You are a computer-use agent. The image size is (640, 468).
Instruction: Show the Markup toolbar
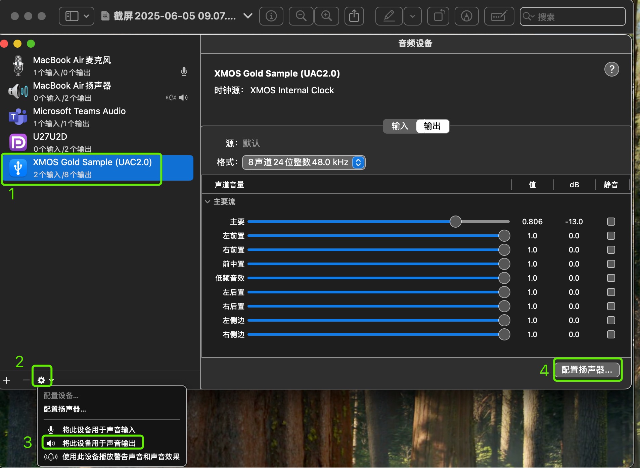tap(466, 16)
